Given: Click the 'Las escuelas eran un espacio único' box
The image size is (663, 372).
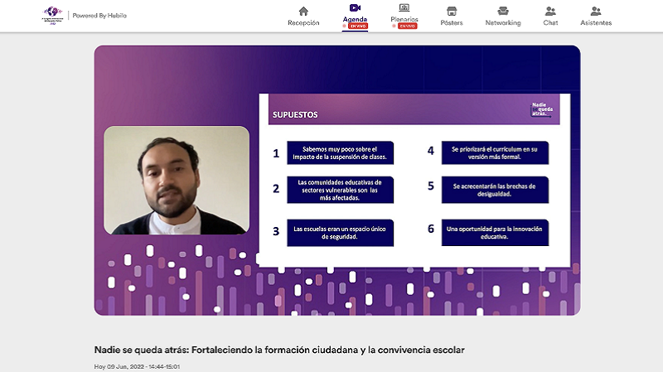Looking at the screenshot, I should (340, 233).
